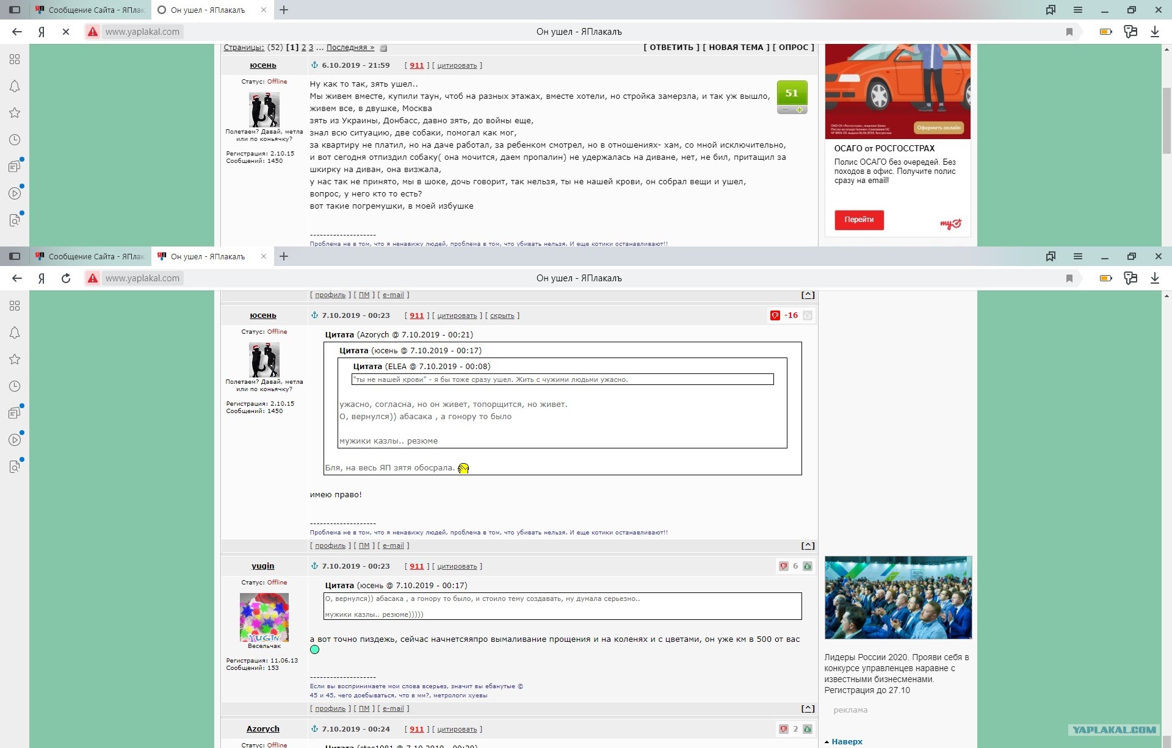
Task: Click the Yandex 'Я' home icon in upper window
Action: 42,32
